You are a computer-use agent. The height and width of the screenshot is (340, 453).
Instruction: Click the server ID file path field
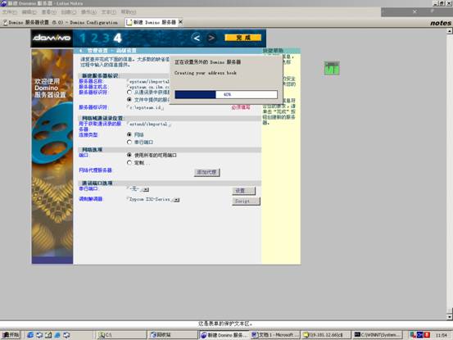145,107
